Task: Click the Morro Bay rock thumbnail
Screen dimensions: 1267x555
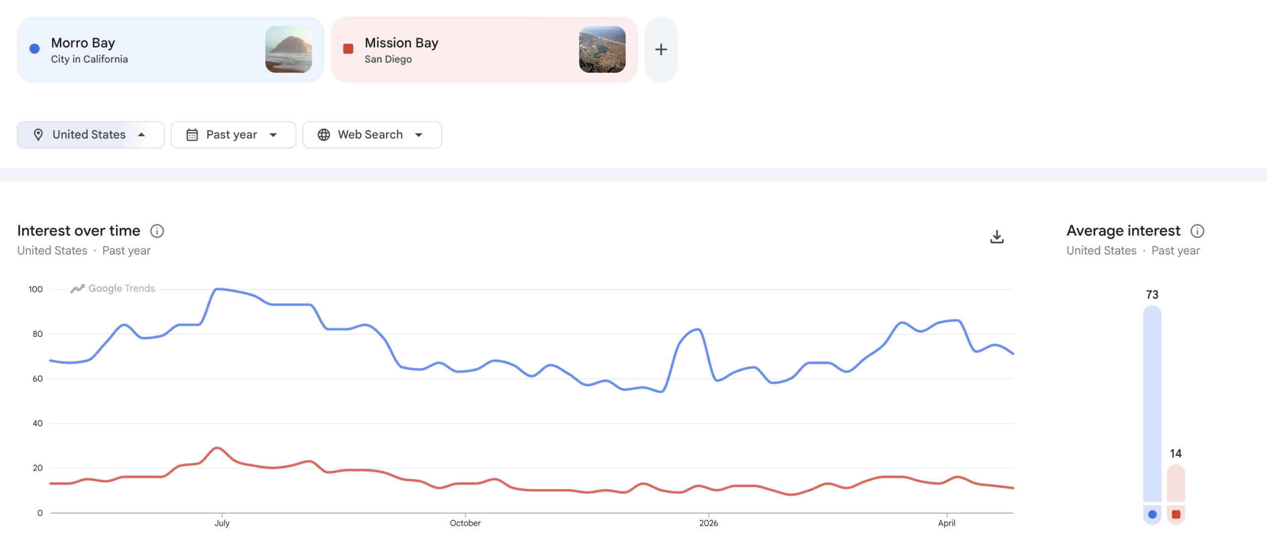Action: [x=289, y=49]
